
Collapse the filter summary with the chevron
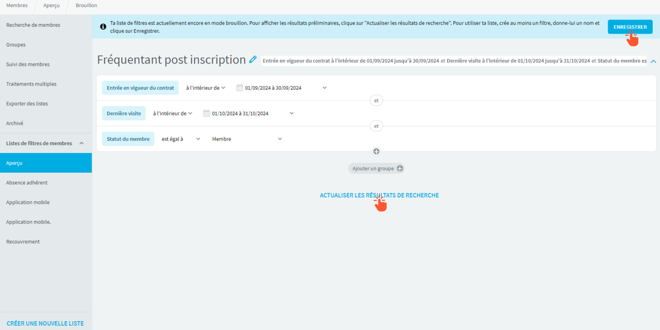(653, 61)
